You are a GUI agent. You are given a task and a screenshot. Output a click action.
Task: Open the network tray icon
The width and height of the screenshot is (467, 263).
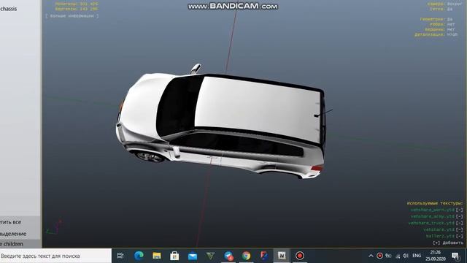click(398, 256)
